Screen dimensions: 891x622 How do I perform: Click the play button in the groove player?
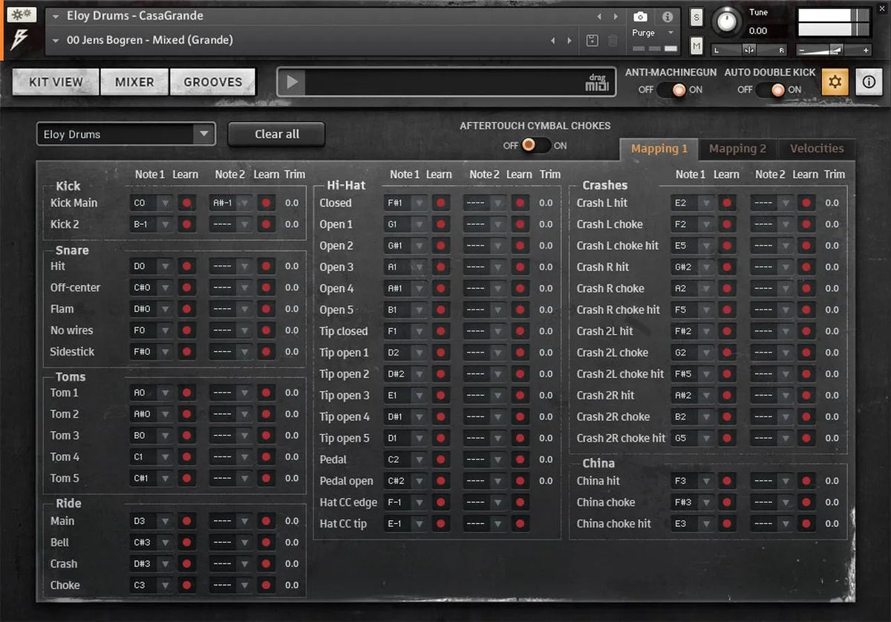291,82
